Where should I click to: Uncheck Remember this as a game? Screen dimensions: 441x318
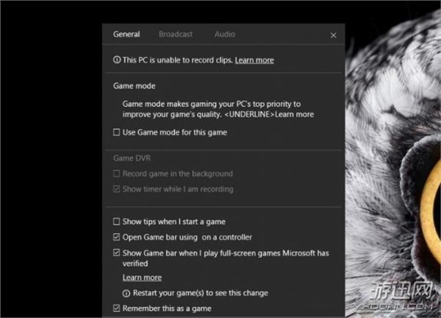point(116,308)
